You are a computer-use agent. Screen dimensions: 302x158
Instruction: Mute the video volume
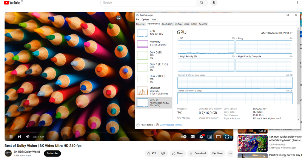28,136
